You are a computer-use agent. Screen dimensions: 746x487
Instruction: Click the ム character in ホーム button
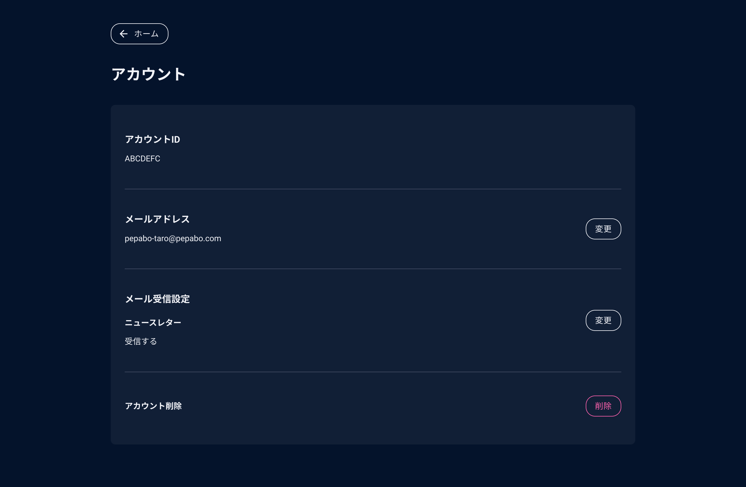pyautogui.click(x=154, y=34)
